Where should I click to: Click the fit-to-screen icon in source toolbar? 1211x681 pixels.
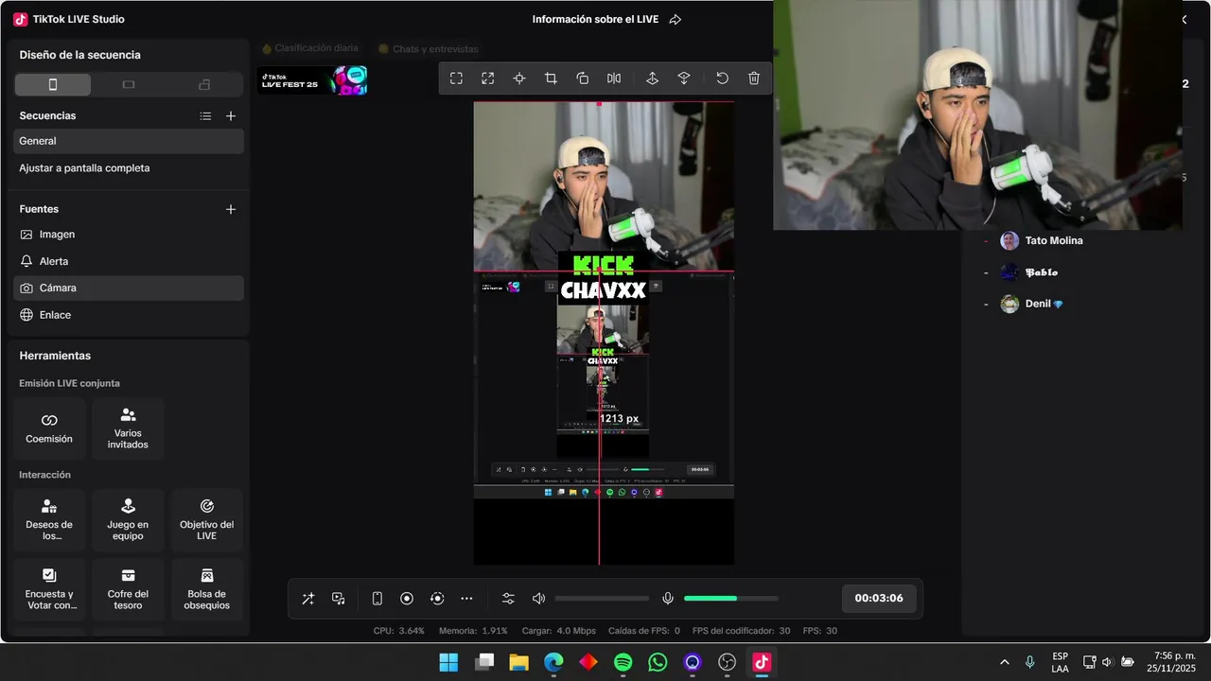coord(456,79)
